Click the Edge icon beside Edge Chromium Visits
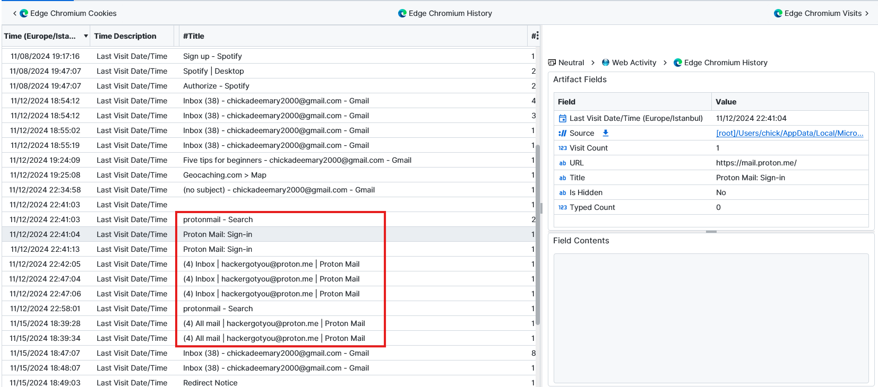878x387 pixels. click(x=778, y=13)
